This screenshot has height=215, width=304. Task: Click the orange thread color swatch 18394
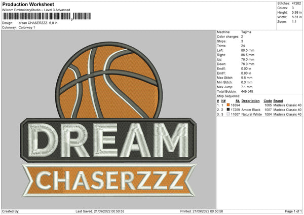pos(228,105)
